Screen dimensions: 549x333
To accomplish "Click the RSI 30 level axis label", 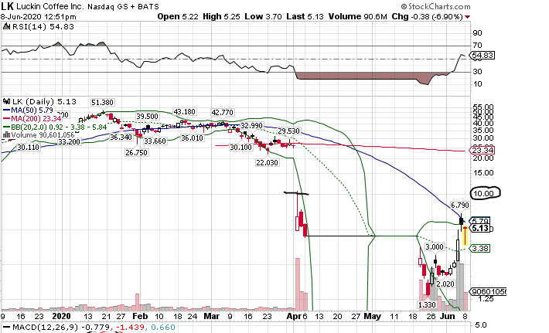I will point(477,71).
